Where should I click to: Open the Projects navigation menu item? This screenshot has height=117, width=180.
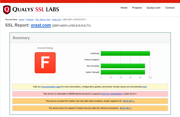[x=137, y=8]
